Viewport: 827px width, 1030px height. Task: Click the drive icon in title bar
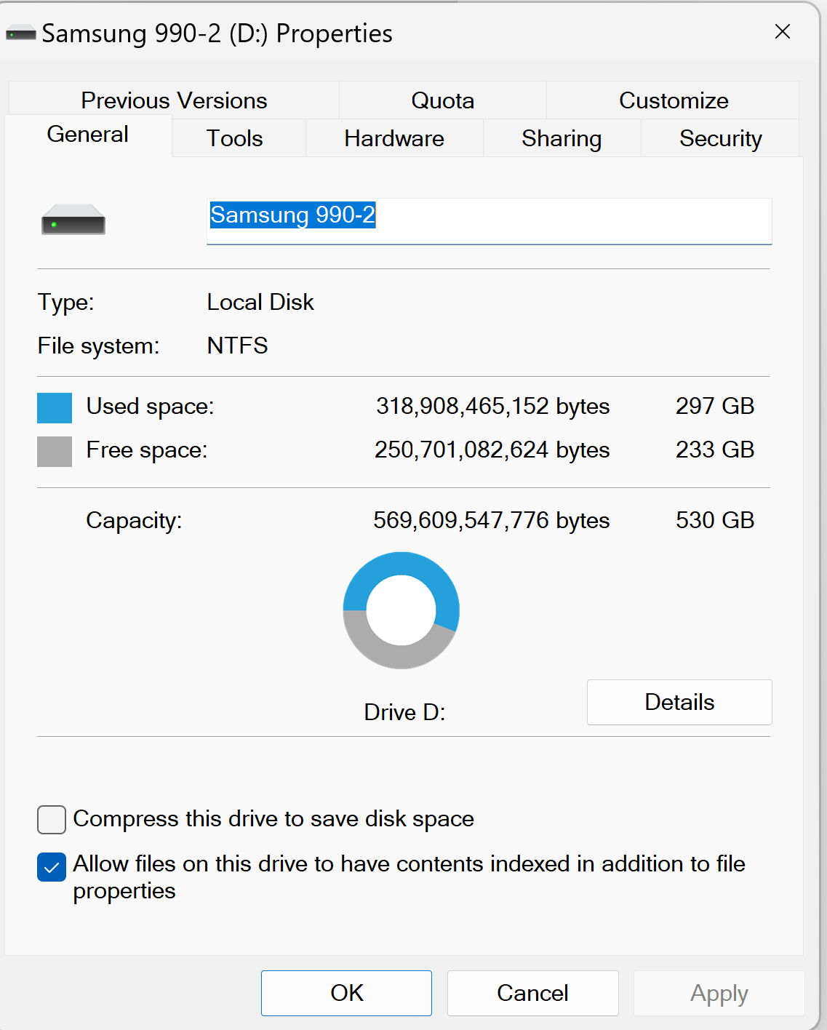[21, 33]
